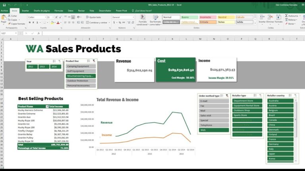
Task: Click the Cortar scissors icon
Action: point(9,16)
